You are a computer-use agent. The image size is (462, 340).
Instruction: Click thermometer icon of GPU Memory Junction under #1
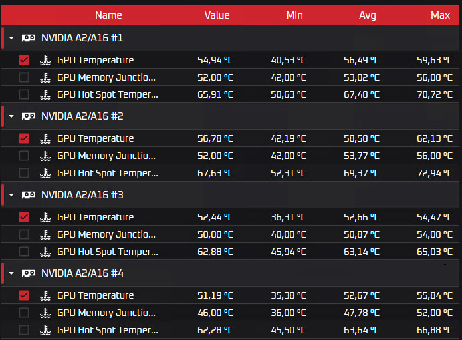[45, 77]
